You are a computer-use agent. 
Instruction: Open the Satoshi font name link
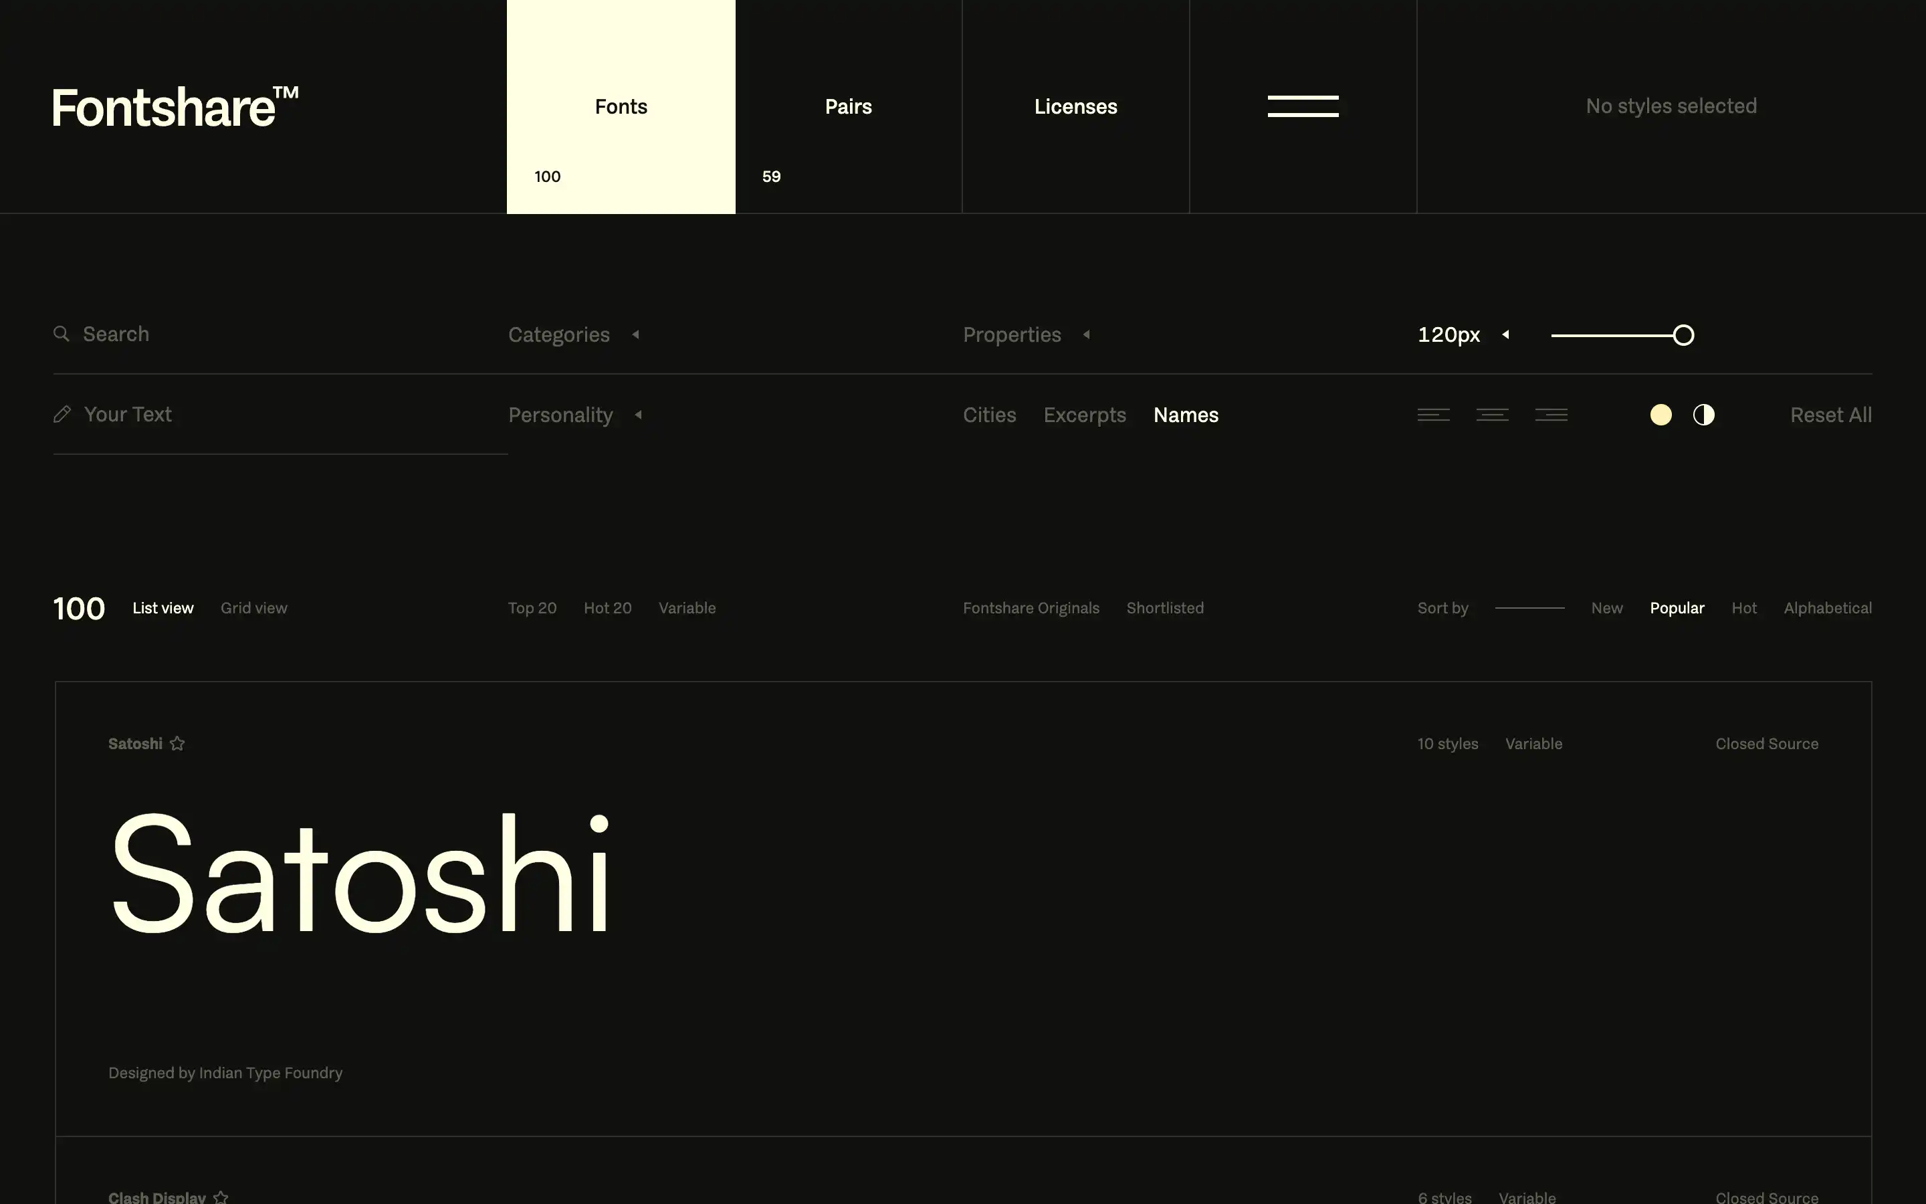pos(135,744)
